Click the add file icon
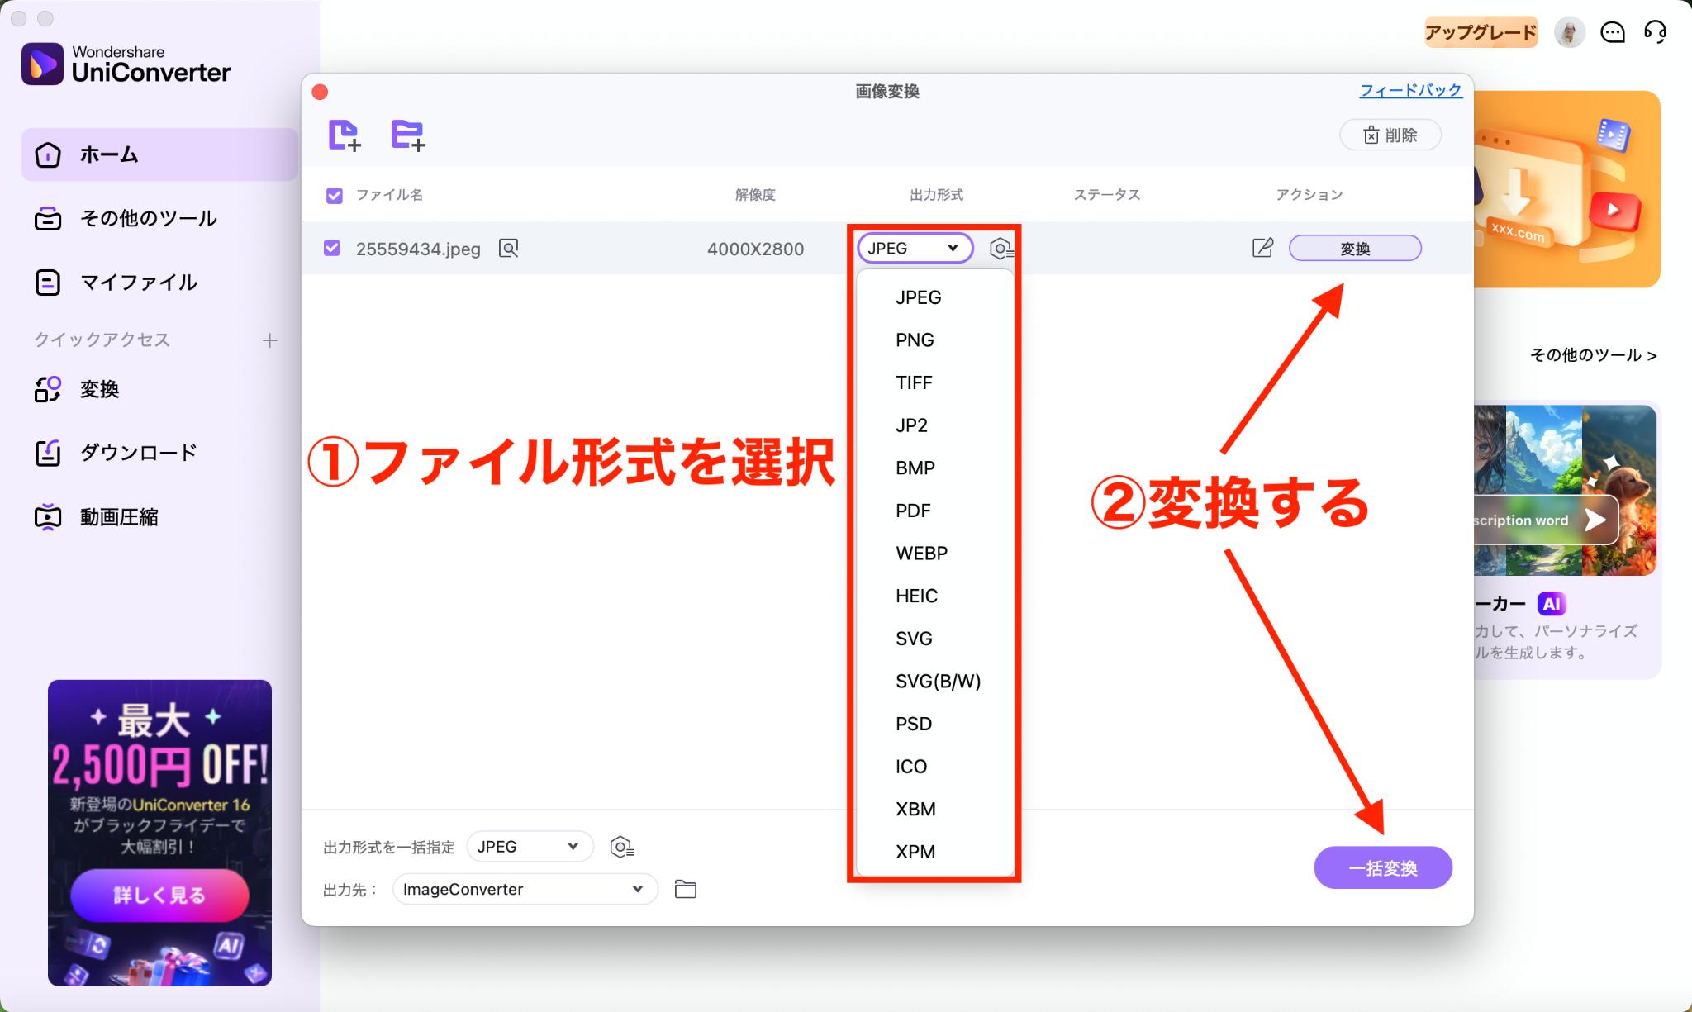 [345, 135]
